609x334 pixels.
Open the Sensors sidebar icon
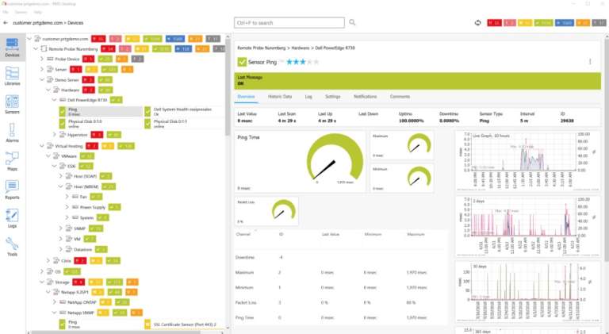(12, 104)
